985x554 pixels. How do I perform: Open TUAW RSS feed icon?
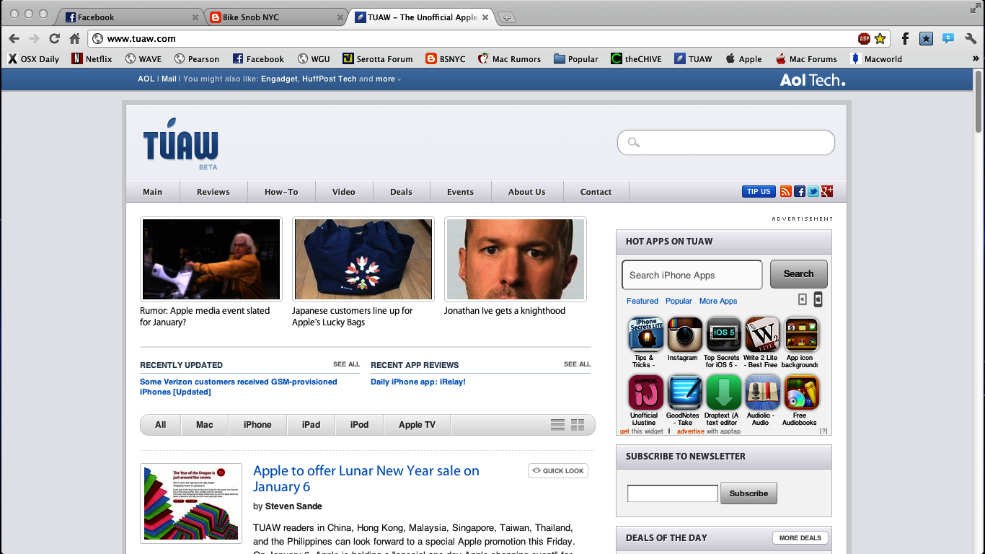tap(786, 191)
